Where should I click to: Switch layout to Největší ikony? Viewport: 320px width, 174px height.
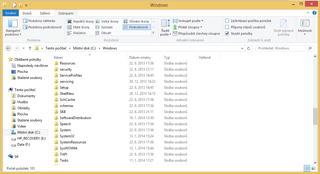(x=80, y=21)
